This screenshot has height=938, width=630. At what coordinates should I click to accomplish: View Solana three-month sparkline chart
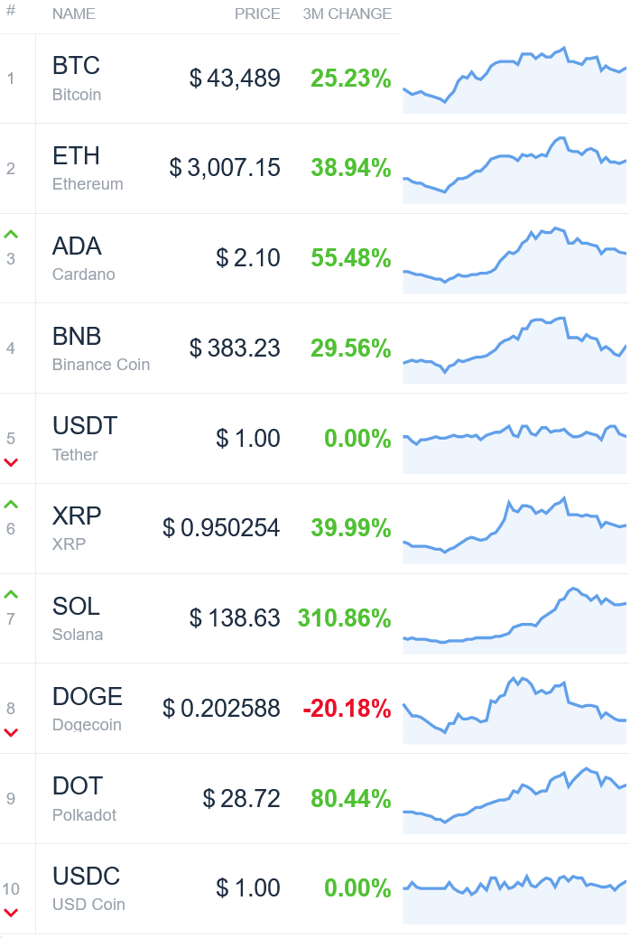[x=514, y=620]
